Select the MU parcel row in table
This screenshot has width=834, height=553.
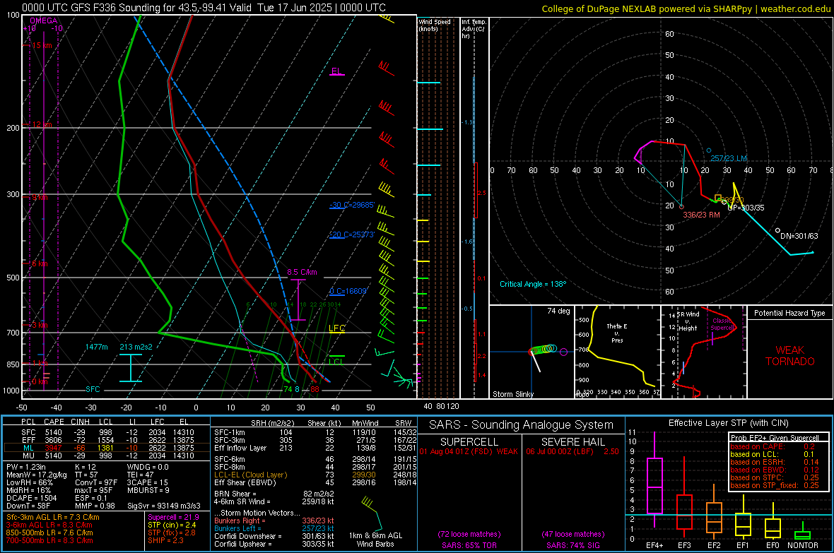point(107,455)
